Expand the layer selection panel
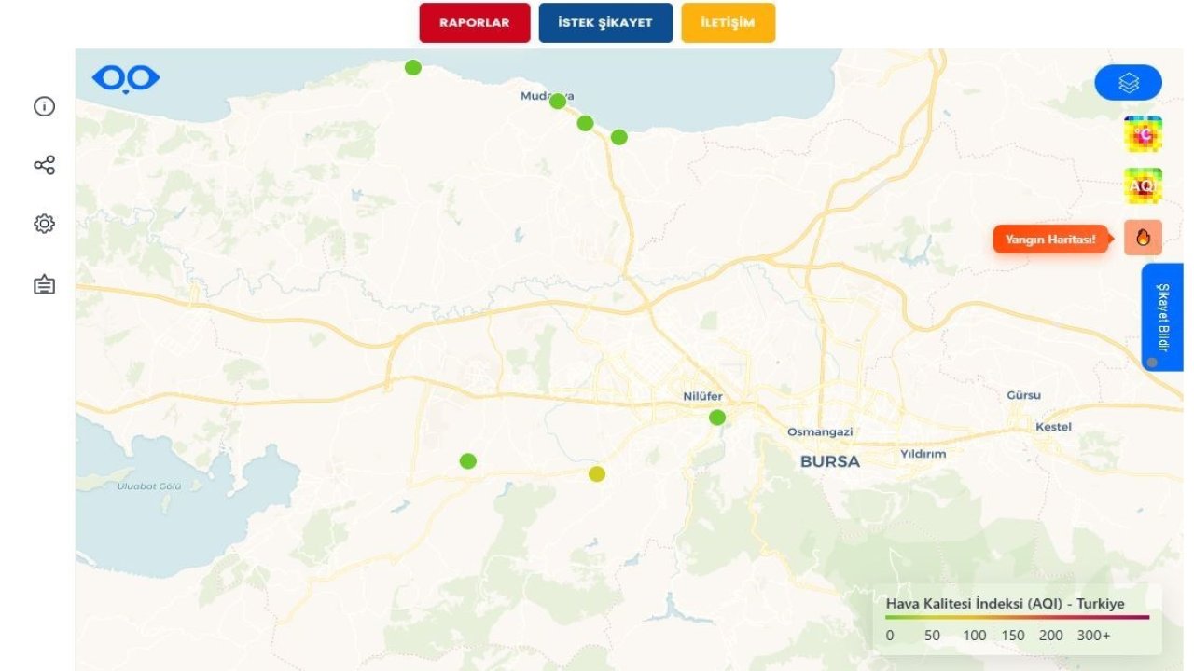Image resolution: width=1194 pixels, height=671 pixels. click(x=1129, y=82)
